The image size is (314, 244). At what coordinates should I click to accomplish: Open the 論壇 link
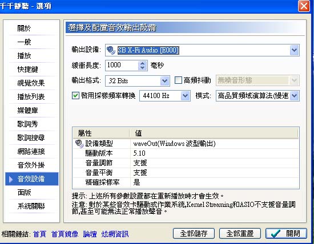coord(90,234)
